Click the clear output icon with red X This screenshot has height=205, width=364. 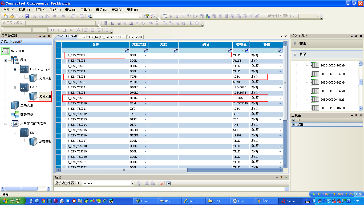pos(161,183)
